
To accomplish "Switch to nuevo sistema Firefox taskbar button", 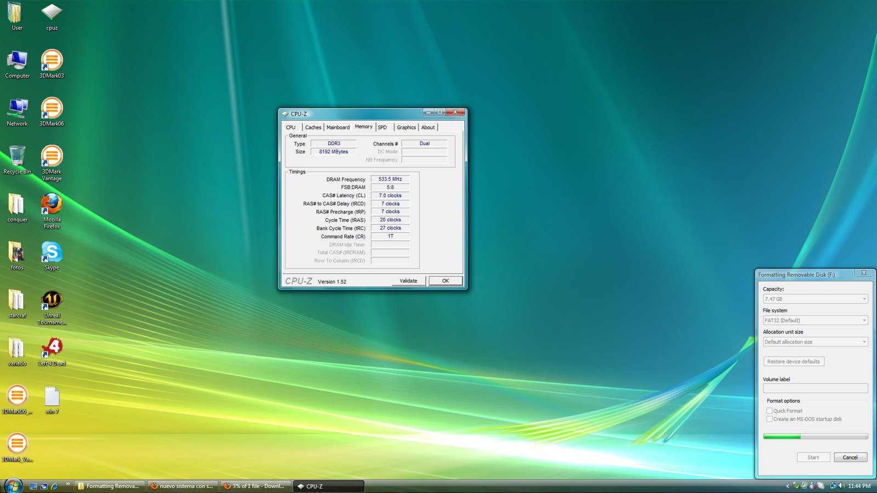I will 183,486.
